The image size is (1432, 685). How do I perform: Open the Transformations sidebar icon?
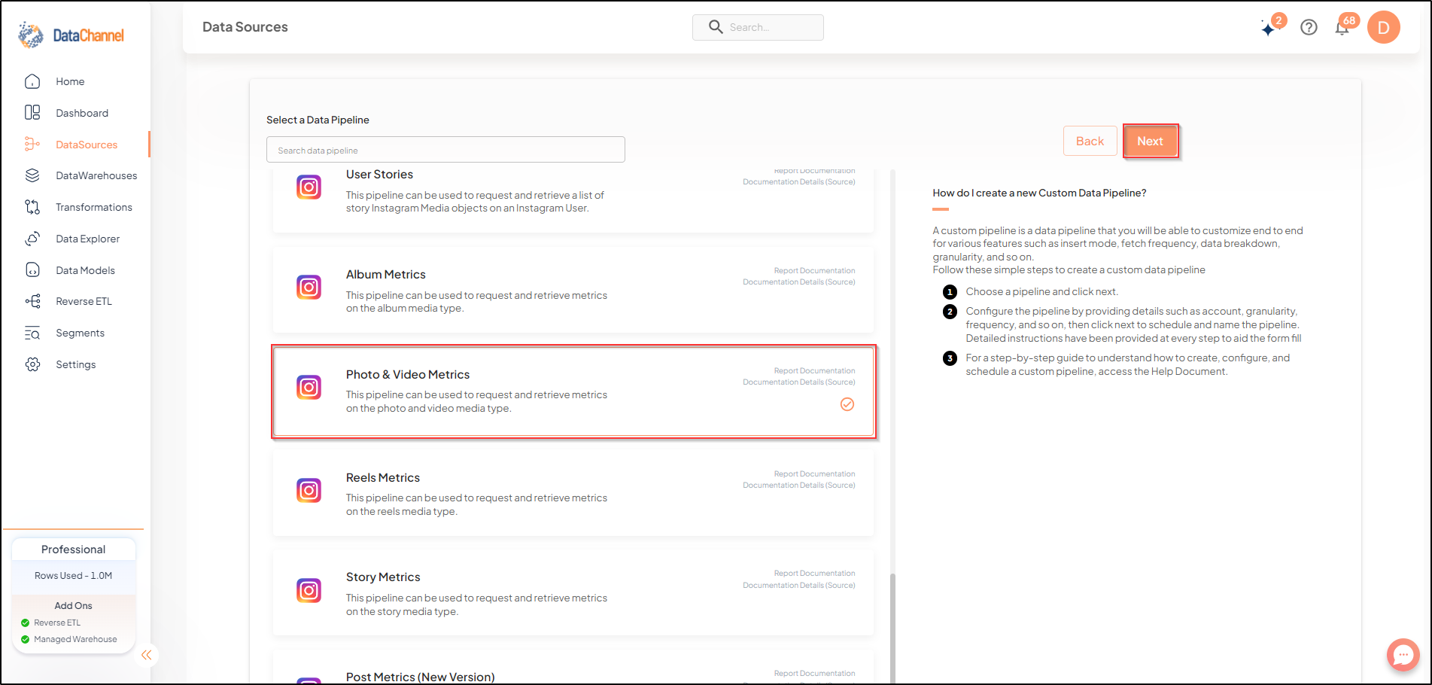click(x=32, y=207)
